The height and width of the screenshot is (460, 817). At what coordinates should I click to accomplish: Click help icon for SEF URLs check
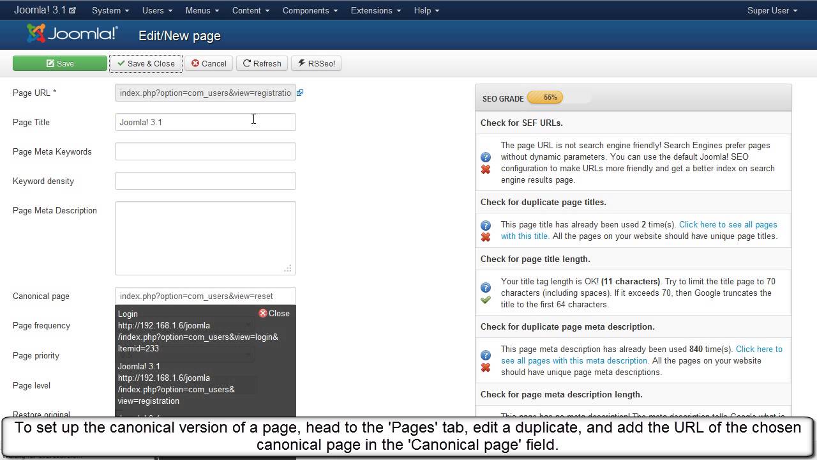click(x=486, y=157)
